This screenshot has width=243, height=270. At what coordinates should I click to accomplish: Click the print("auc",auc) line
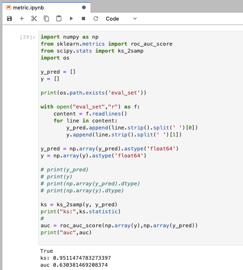(66, 233)
